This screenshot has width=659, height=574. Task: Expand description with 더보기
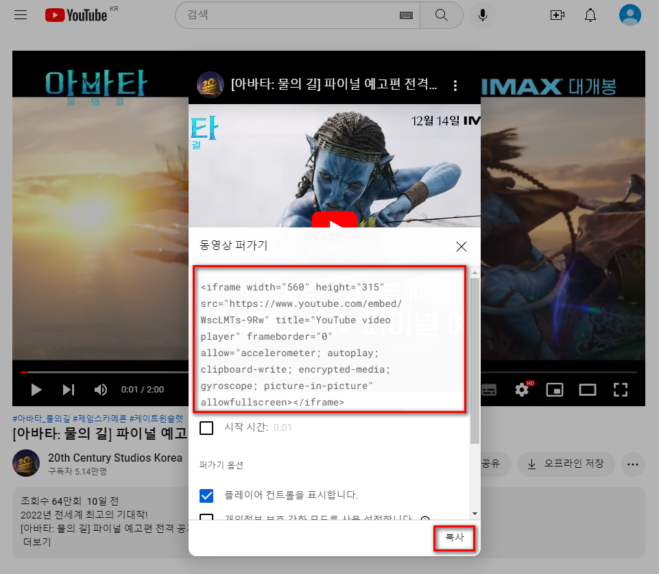click(x=37, y=542)
